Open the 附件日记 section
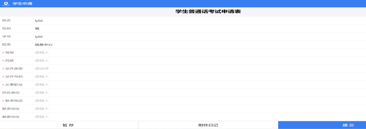 (x=208, y=125)
